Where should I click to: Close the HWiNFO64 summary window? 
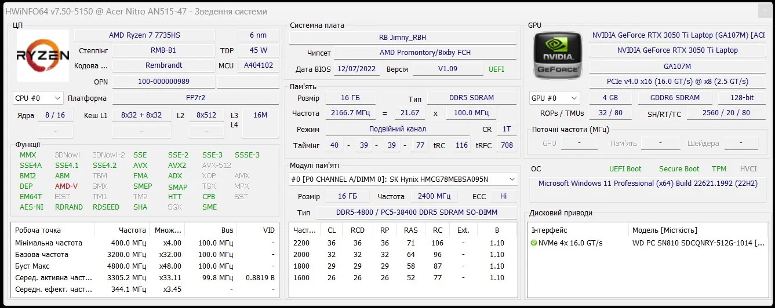click(765, 12)
